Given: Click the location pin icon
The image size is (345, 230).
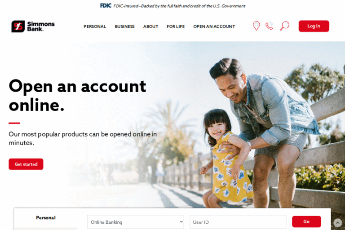Looking at the screenshot, I should (x=256, y=26).
